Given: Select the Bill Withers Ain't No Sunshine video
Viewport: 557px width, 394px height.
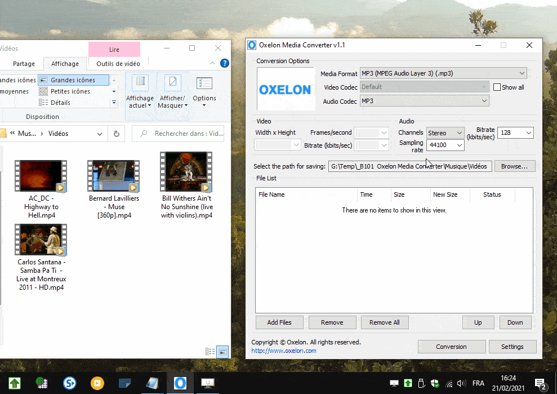Looking at the screenshot, I should tap(187, 185).
